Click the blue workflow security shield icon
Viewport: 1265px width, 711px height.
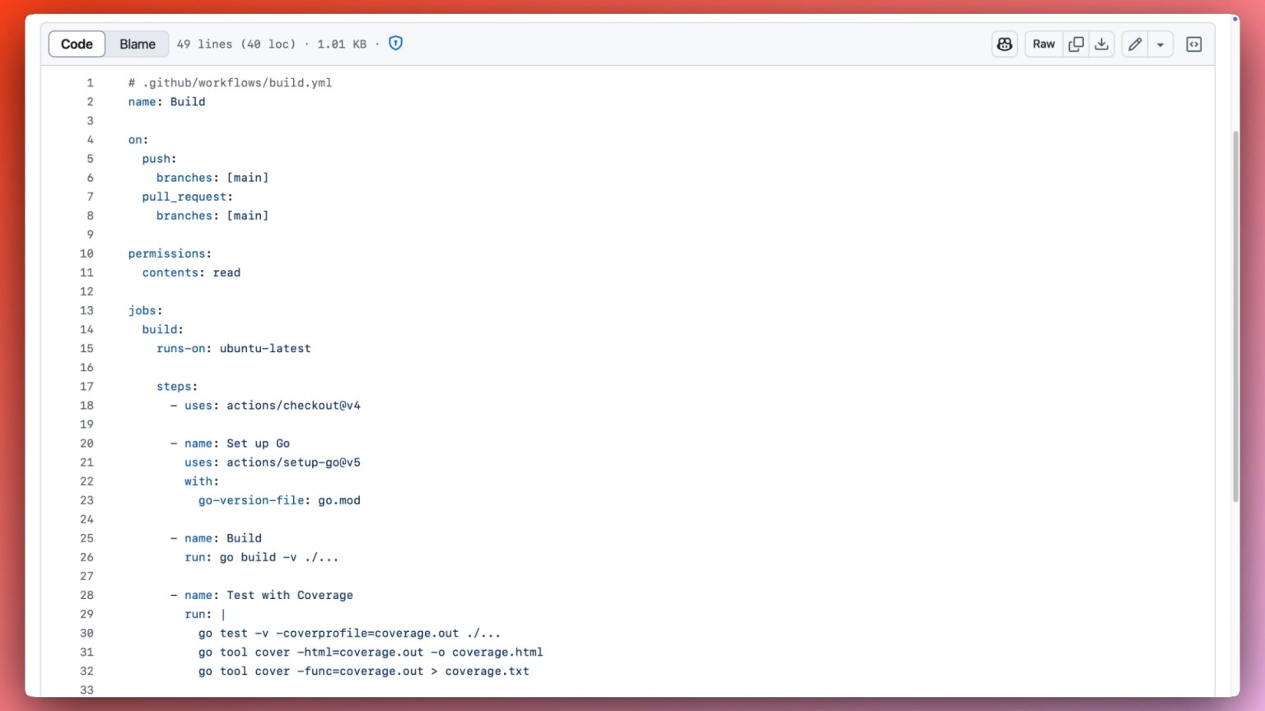click(x=395, y=43)
